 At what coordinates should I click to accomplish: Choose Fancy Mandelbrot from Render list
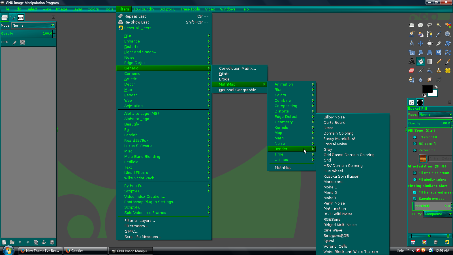[353, 139]
